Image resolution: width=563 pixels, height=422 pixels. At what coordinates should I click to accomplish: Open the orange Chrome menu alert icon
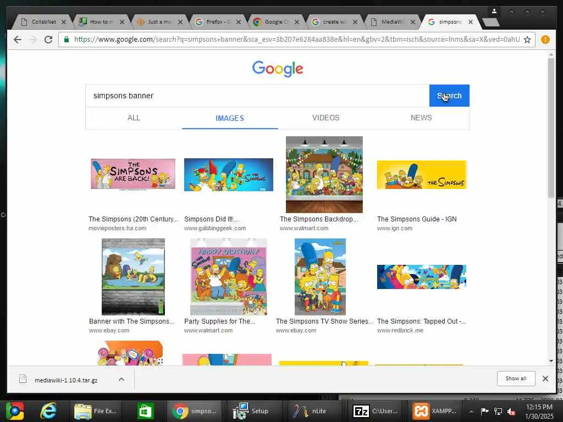[x=545, y=40]
